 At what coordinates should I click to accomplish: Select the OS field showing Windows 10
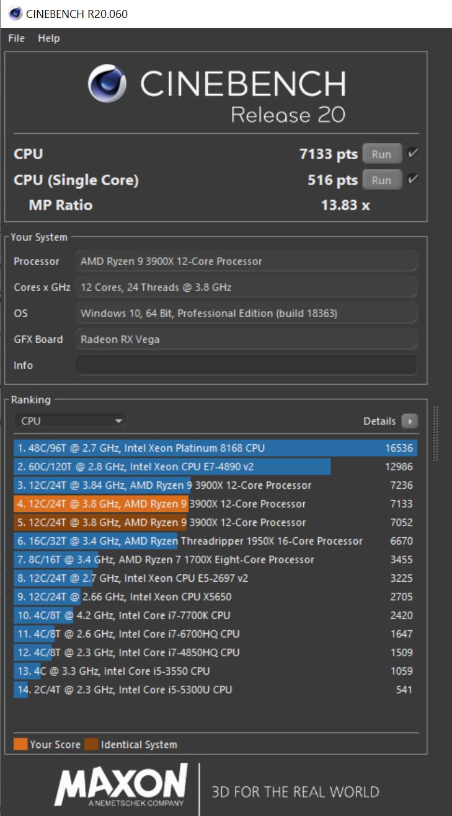[x=246, y=314]
